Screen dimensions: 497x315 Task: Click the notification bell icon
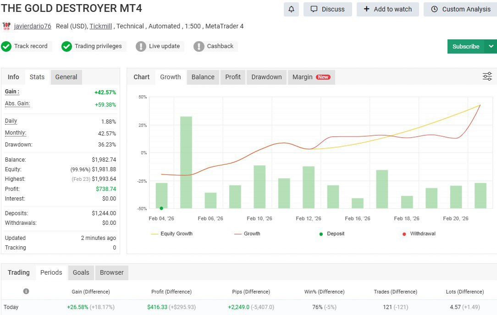coord(291,9)
